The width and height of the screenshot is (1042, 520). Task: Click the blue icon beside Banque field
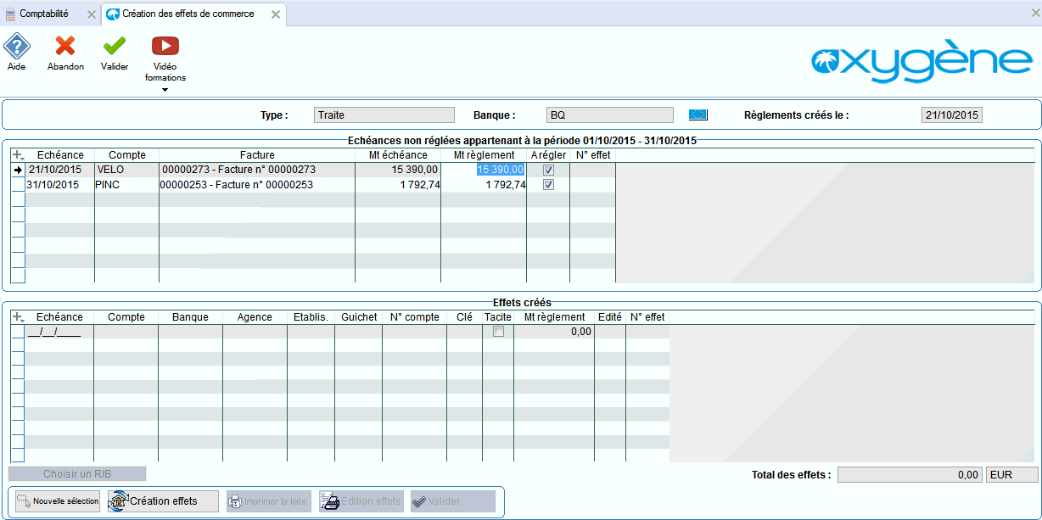(697, 115)
